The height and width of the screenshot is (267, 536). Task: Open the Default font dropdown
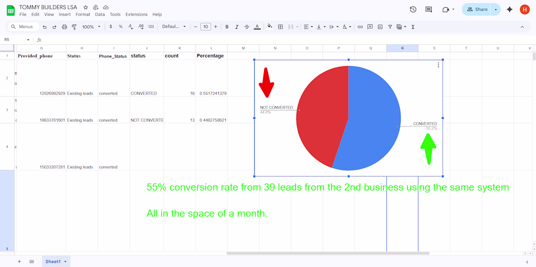(x=174, y=27)
